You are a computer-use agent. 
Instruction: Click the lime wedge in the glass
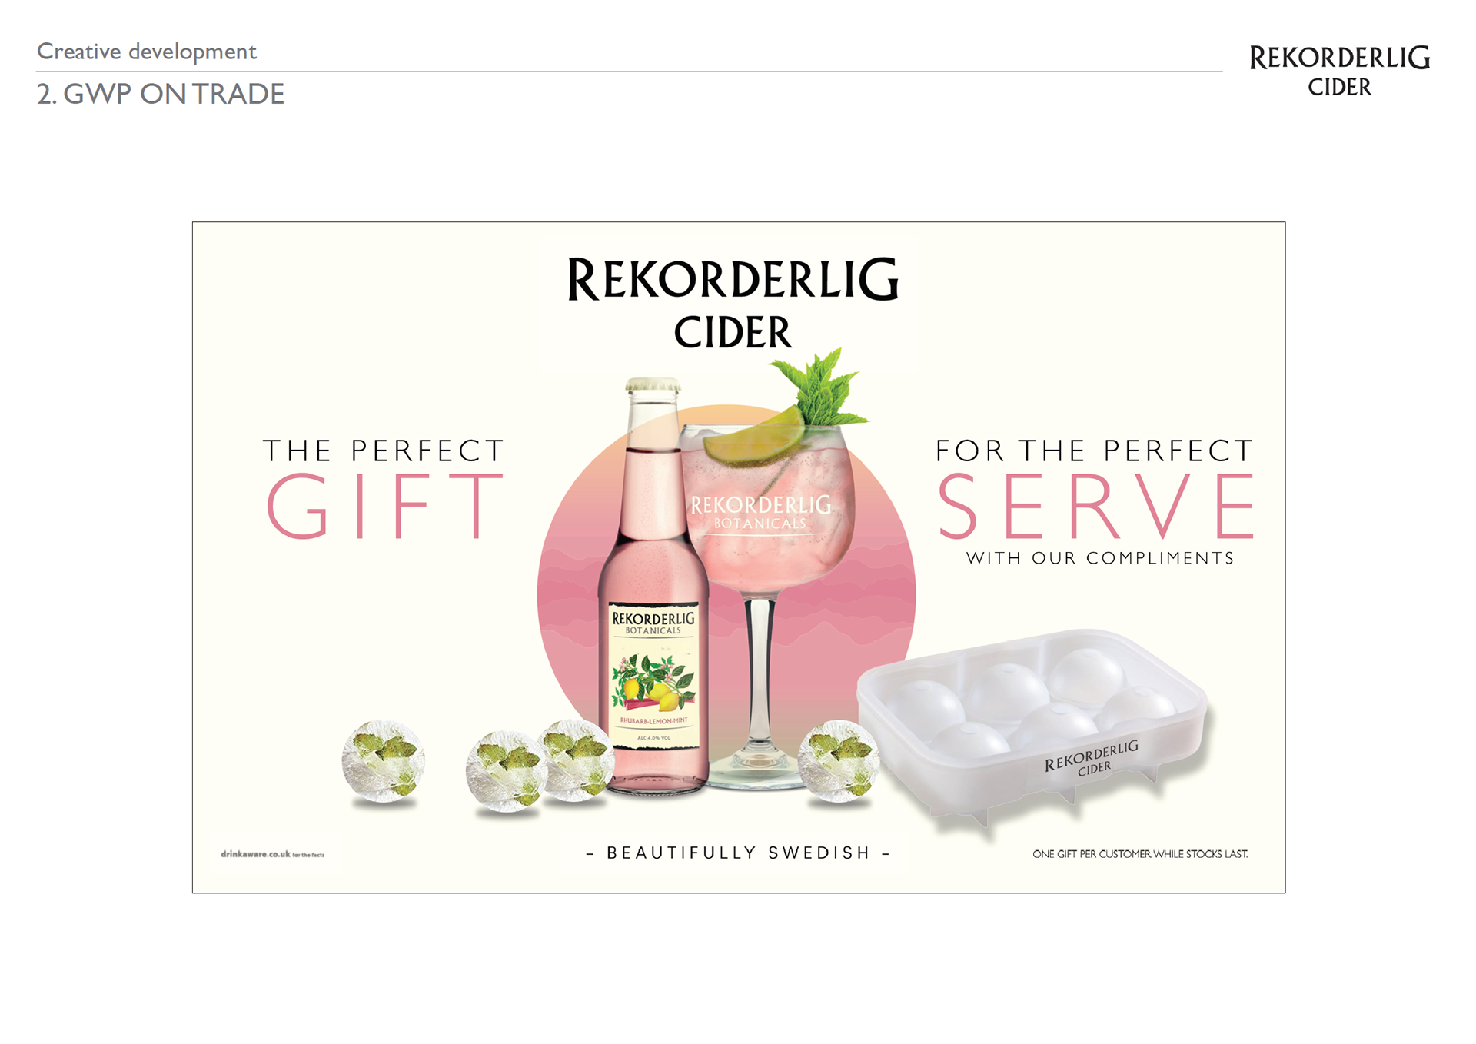click(754, 436)
